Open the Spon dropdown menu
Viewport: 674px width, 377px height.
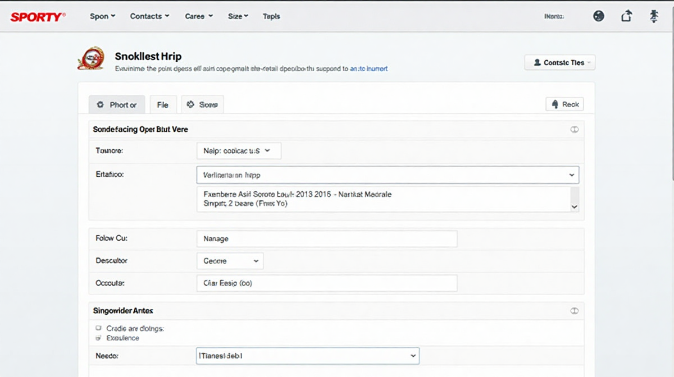(102, 16)
